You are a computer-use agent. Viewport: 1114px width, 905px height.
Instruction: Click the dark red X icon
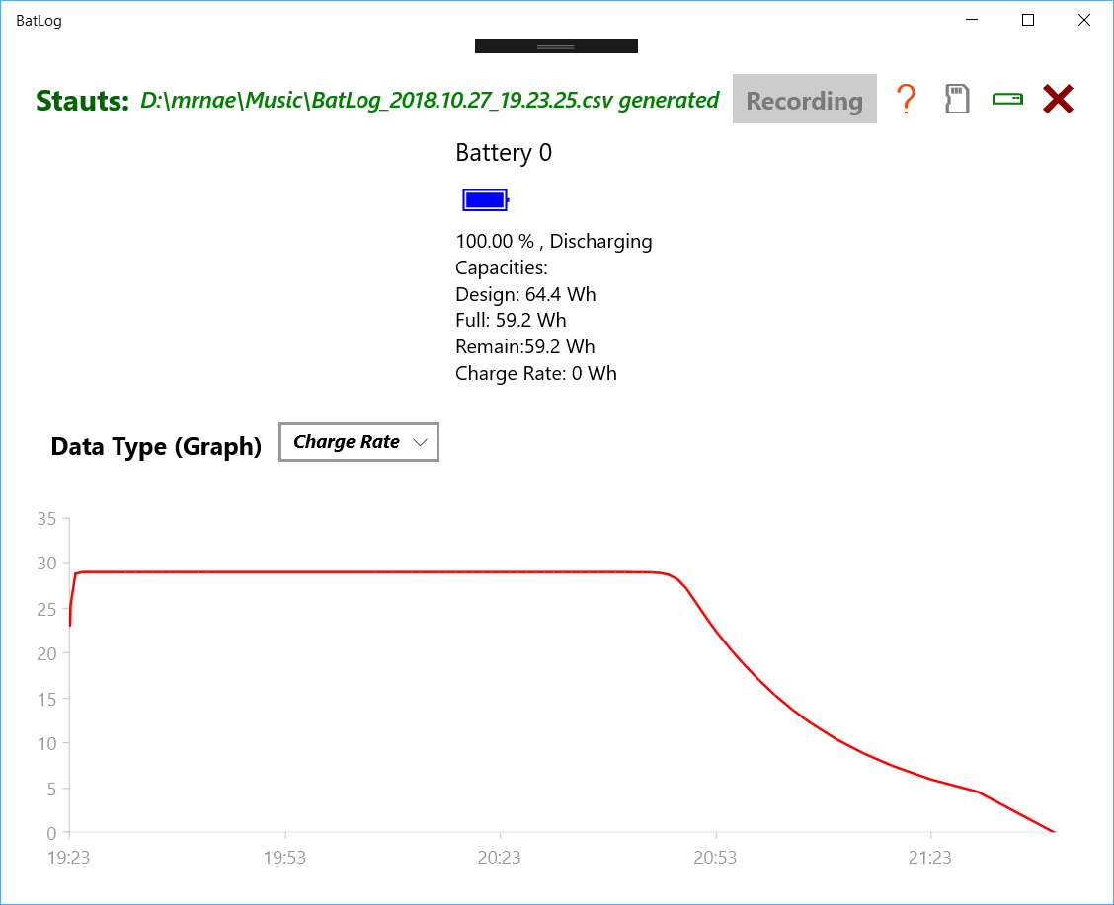(1058, 99)
